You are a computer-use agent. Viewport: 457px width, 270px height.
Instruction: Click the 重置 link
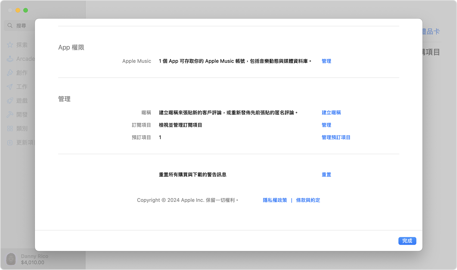[x=326, y=174]
